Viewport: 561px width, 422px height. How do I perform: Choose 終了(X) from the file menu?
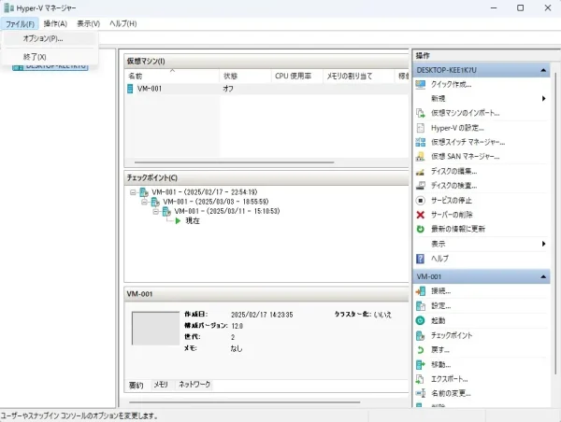coord(50,57)
